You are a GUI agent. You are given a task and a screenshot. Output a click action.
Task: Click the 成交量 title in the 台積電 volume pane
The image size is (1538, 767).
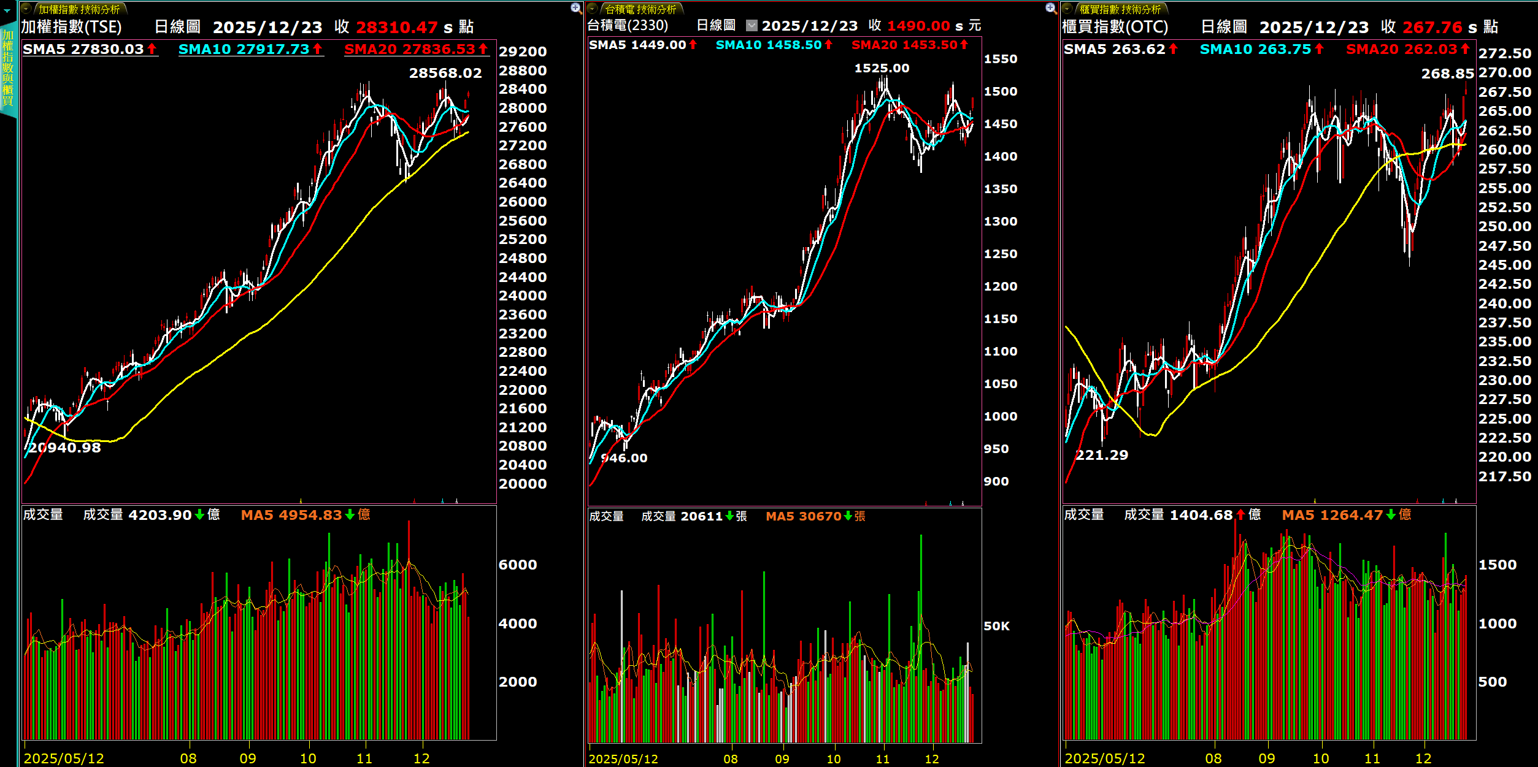(606, 516)
